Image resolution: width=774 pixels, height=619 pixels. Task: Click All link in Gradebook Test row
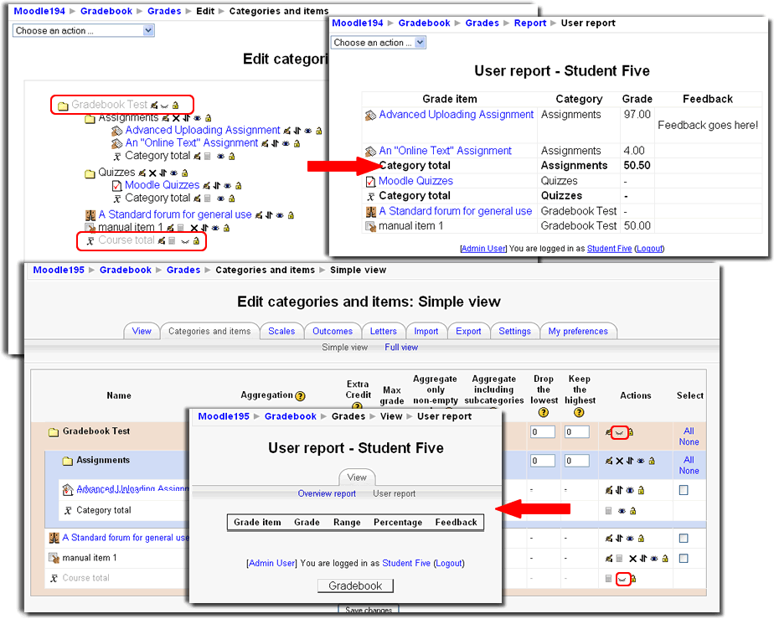click(x=689, y=431)
